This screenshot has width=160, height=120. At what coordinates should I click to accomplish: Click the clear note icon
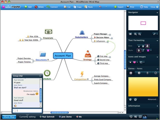(x=135, y=99)
